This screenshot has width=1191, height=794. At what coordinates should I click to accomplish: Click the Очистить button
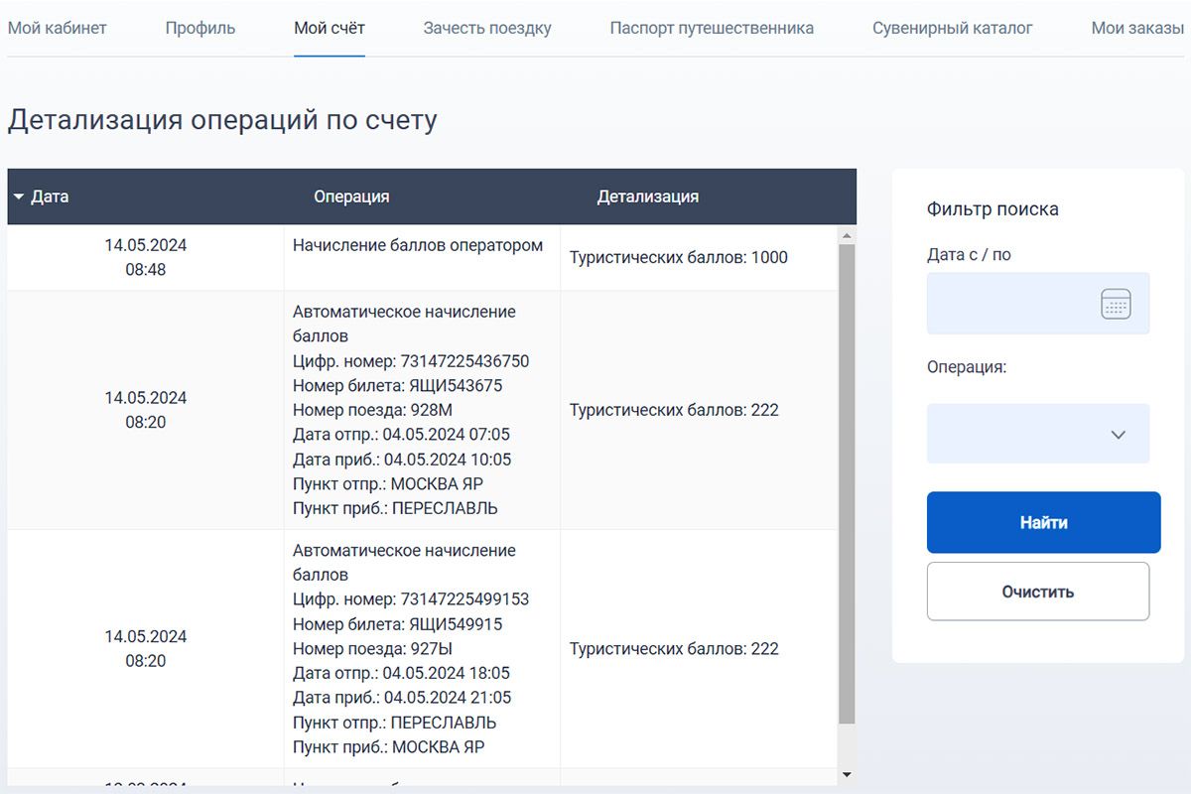[1038, 592]
